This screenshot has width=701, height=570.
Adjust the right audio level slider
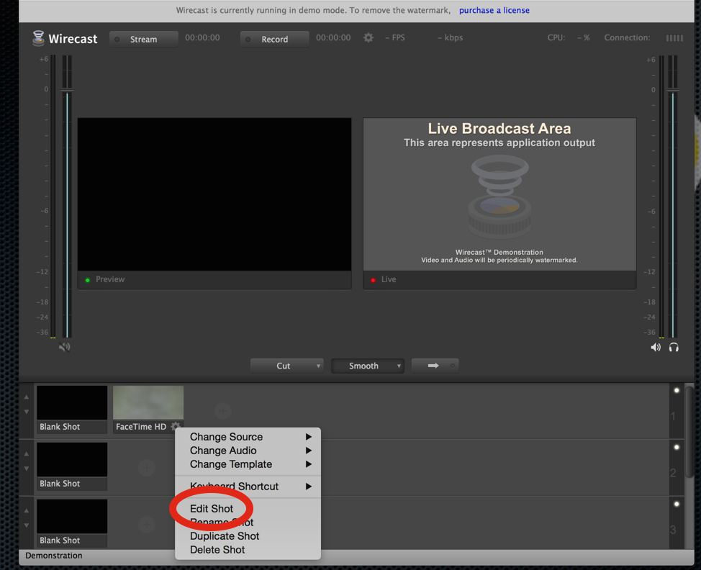[x=673, y=91]
